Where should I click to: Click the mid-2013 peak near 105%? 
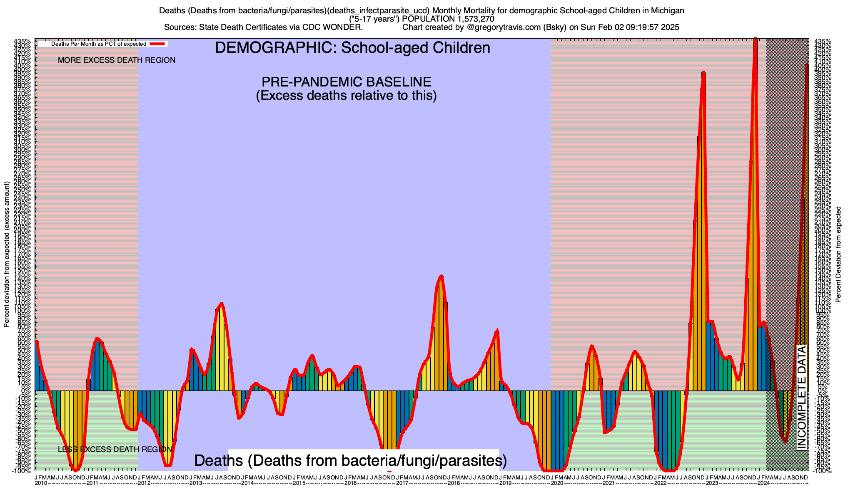click(x=222, y=304)
